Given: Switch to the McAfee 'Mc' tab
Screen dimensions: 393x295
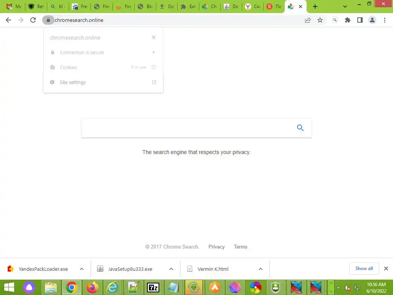Looking at the screenshot, I should [x=14, y=7].
